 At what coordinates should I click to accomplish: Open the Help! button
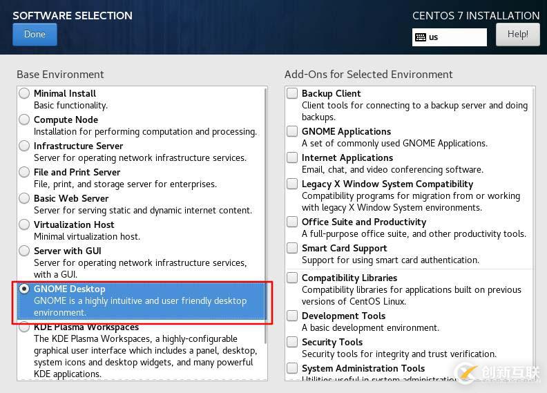517,35
